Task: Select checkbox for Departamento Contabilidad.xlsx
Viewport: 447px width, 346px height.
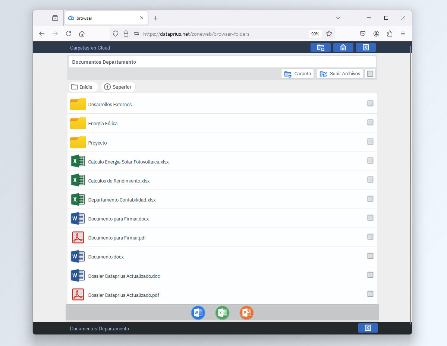Action: pyautogui.click(x=370, y=199)
